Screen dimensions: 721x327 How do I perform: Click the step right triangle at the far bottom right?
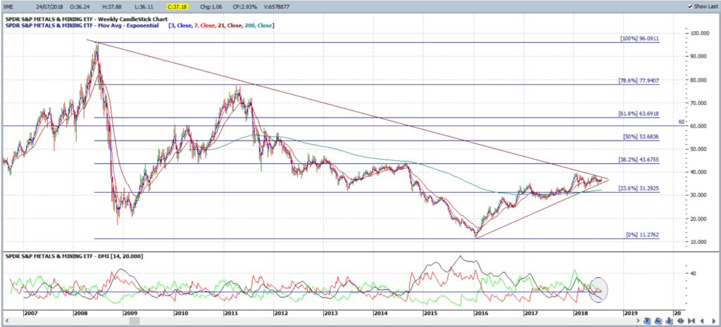pyautogui.click(x=714, y=321)
